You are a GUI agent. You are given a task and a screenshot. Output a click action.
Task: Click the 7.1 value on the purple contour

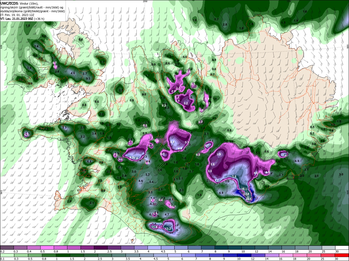217,181
